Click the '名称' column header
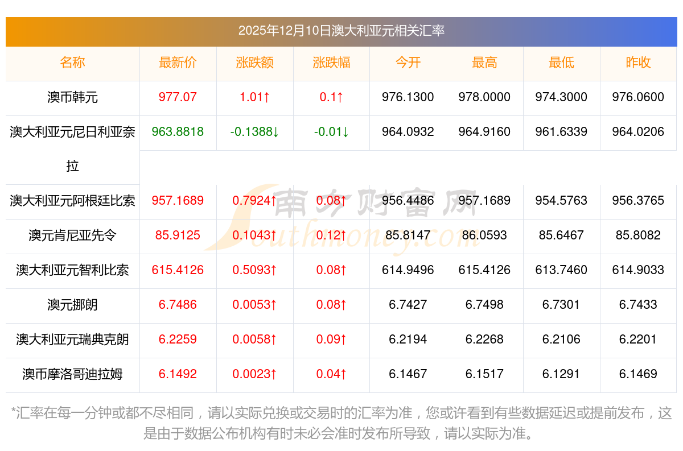The width and height of the screenshot is (683, 451). pos(72,63)
